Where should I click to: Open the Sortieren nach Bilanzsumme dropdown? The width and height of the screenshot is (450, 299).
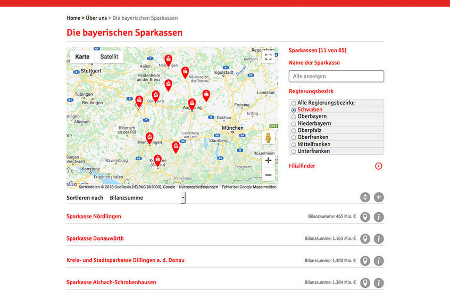147,198
